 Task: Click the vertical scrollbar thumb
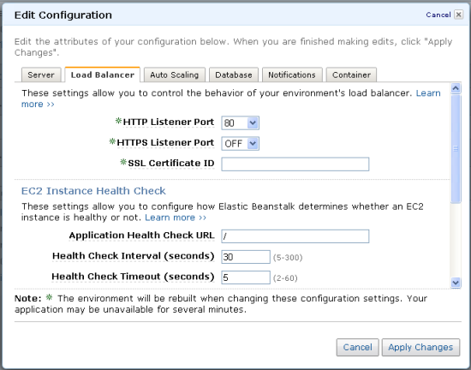(456, 149)
